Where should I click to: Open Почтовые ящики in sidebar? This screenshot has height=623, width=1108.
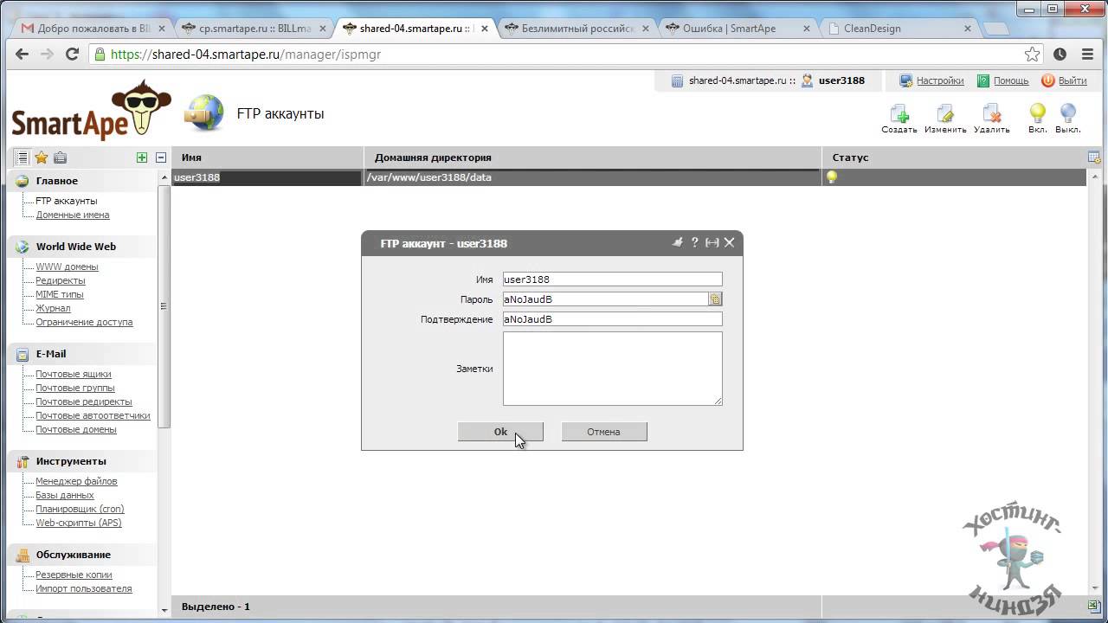click(x=74, y=374)
